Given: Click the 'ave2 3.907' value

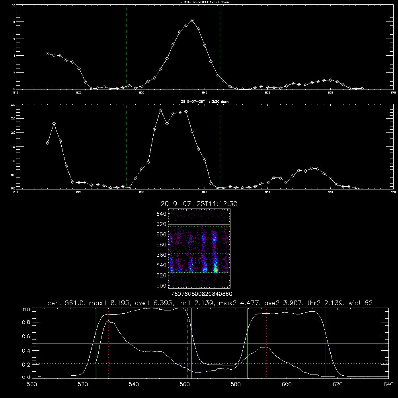Looking at the screenshot, I should tap(283, 303).
